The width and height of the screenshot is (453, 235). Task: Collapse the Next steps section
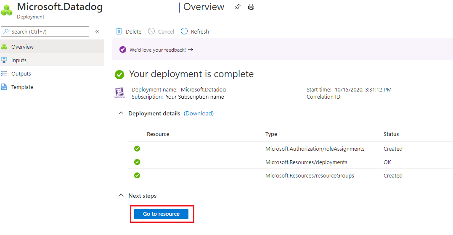pos(121,195)
